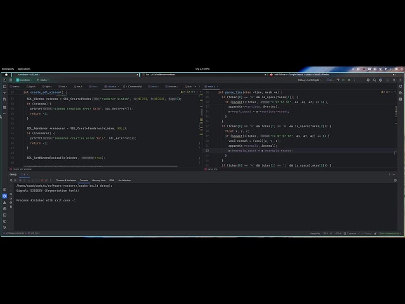Open the Console debug tab
405x304 pixels.
point(84,180)
